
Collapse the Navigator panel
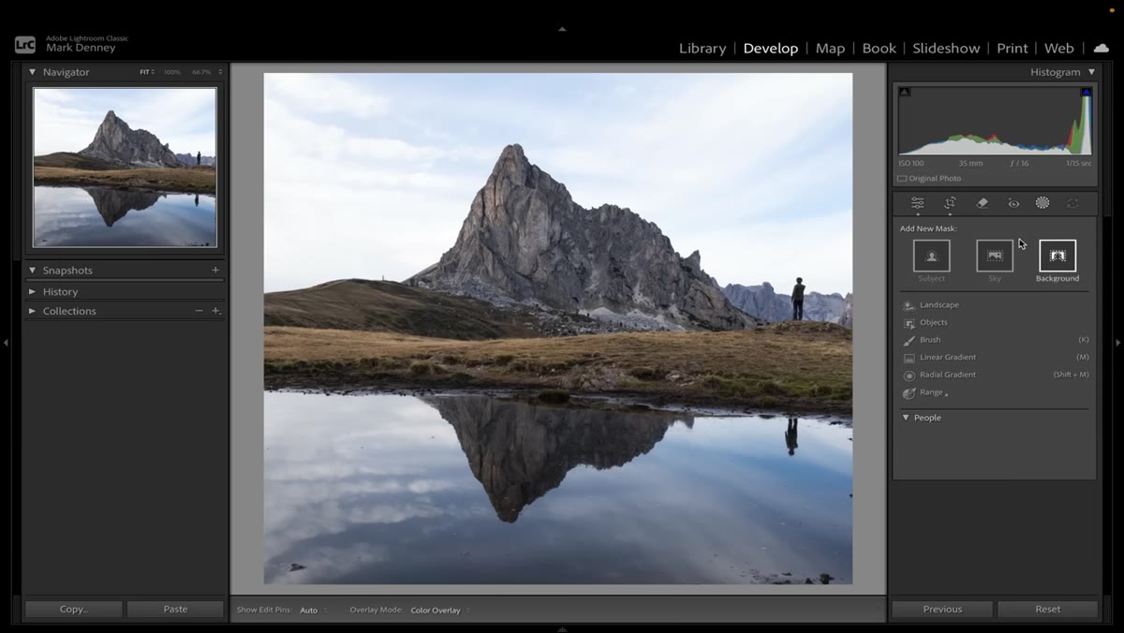[32, 72]
